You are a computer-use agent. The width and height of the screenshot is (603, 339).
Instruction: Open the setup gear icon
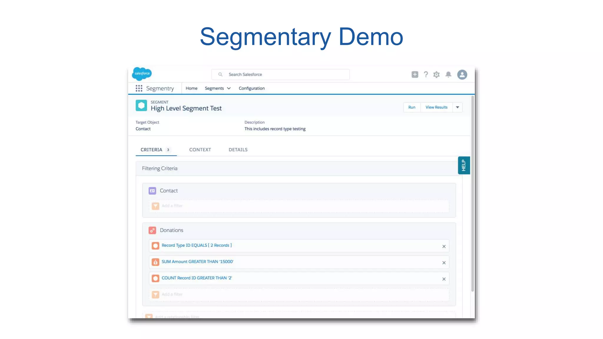pyautogui.click(x=436, y=74)
